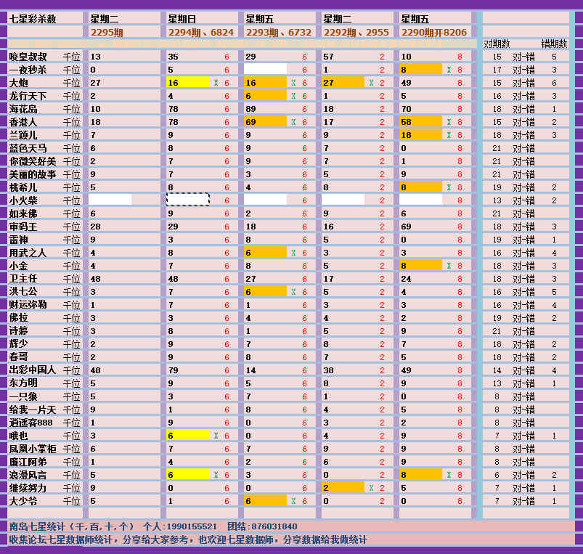The height and width of the screenshot is (554, 583).
Task: Select the 出彩中国人 name cell
Action: [x=32, y=370]
